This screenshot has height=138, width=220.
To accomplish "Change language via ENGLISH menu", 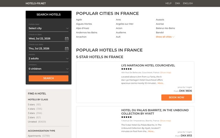I will click(x=188, y=3).
